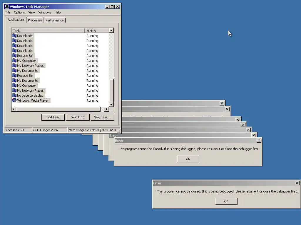Click the End Task button
This screenshot has height=225, width=301.
53,117
